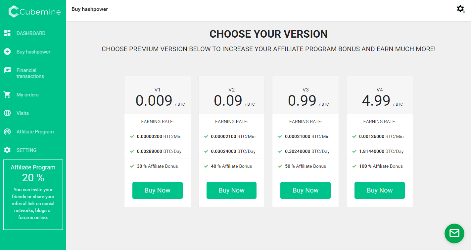471x250 pixels.
Task: Click the Dashboard grid icon
Action: point(7,33)
